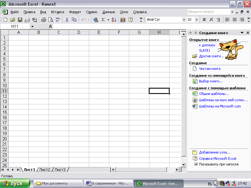
Task: Align text right in toolbar
Action: pos(242,20)
